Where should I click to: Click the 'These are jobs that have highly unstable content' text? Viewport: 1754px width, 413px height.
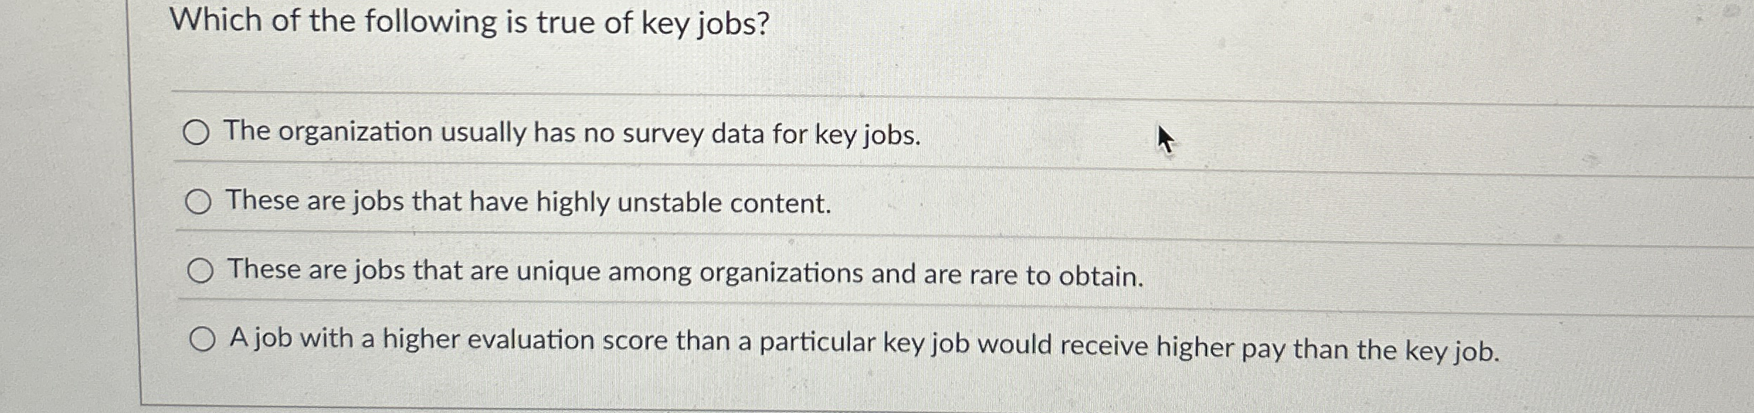pos(528,203)
